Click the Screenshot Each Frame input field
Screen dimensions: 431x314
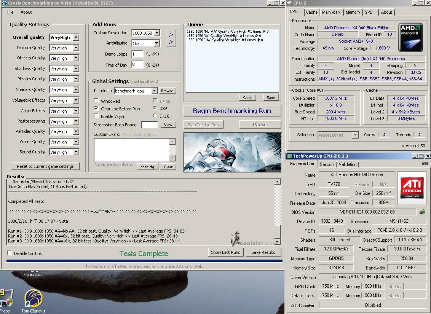(x=150, y=125)
